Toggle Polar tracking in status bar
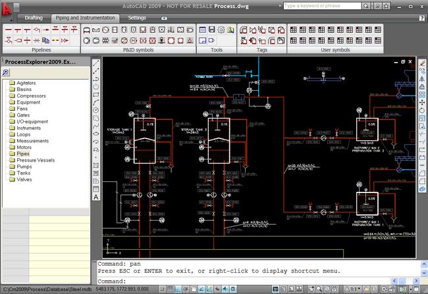 pos(186,289)
